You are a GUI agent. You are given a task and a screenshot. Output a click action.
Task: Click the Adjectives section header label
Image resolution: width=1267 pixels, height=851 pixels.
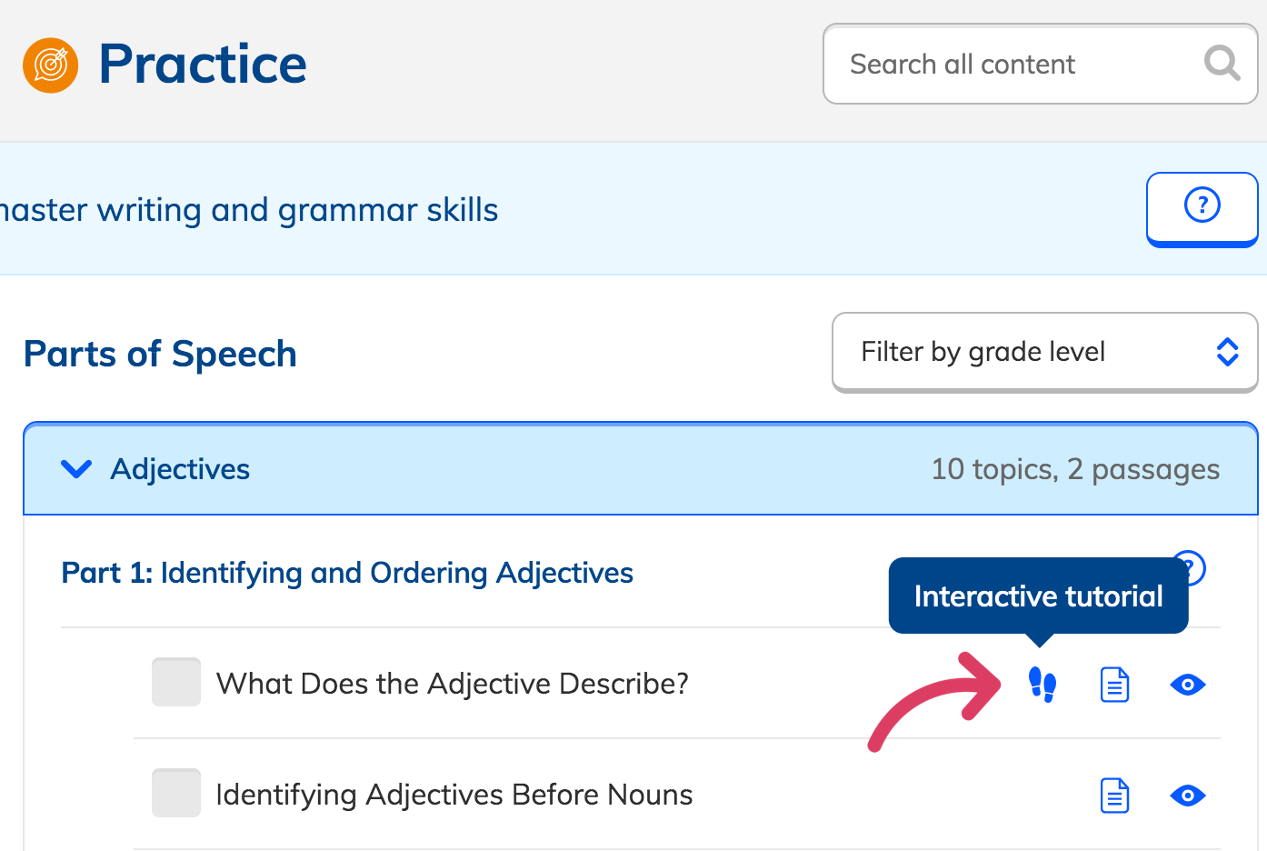point(180,469)
